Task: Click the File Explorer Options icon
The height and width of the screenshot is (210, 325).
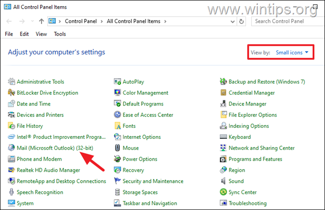Action: tap(223, 115)
